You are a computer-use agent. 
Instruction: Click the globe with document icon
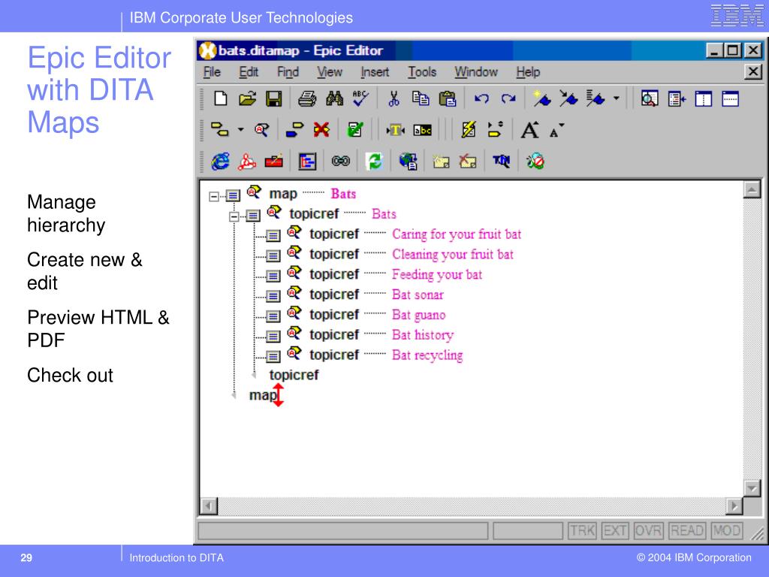[x=408, y=161]
